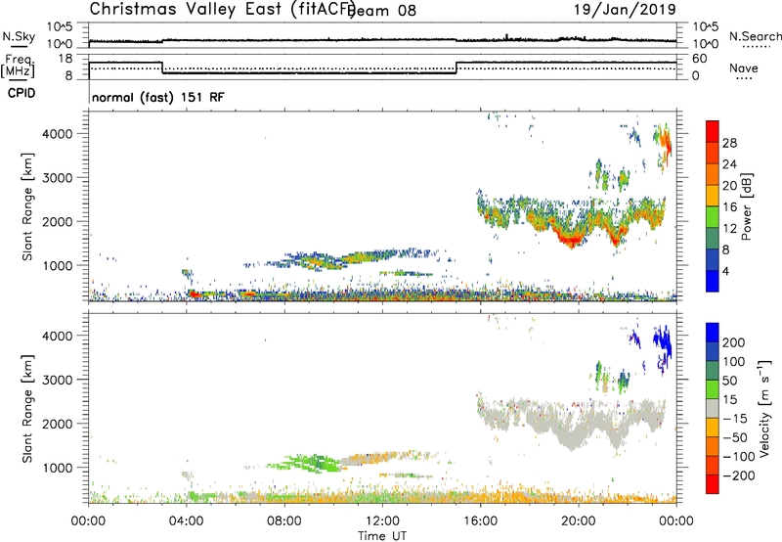Viewport: 782px width, 542px height.
Task: Click the '28' value on the Power scale
Action: tap(729, 143)
